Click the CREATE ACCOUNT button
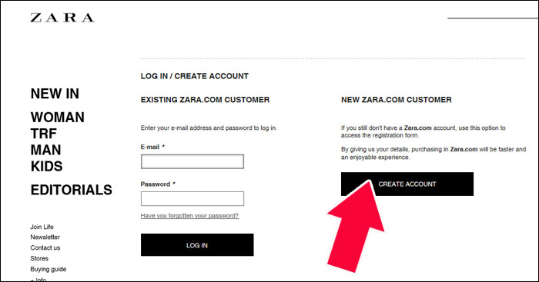 pyautogui.click(x=407, y=184)
